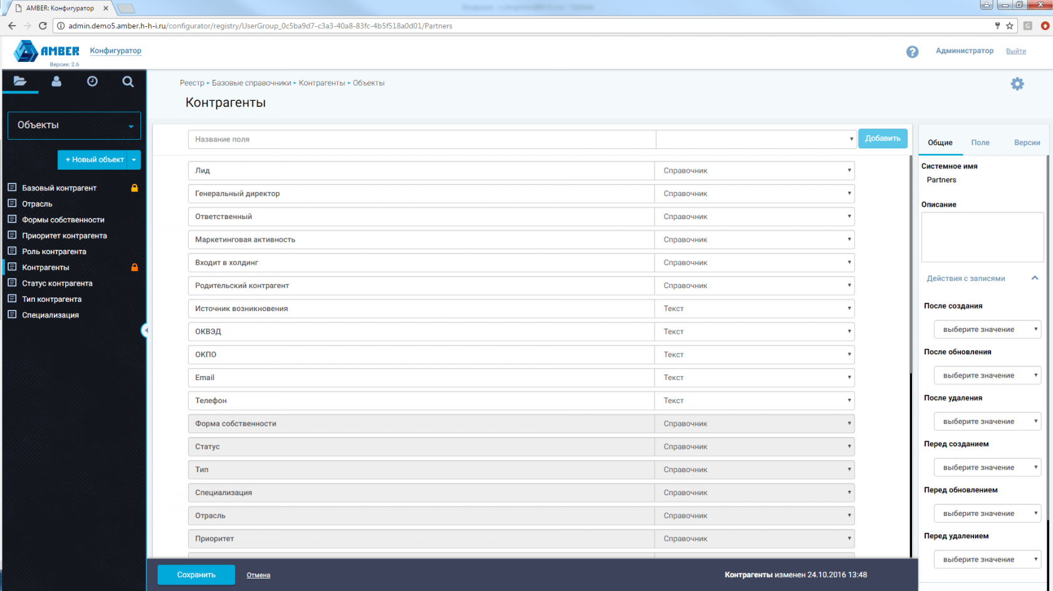
Task: Open the После удаления value dropdown
Action: (x=987, y=421)
